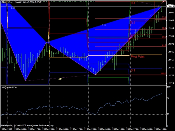Image resolution: width=175 pixels, height=131 pixels.
Task: Click price scale value 1.9935
Action: pos(171,28)
